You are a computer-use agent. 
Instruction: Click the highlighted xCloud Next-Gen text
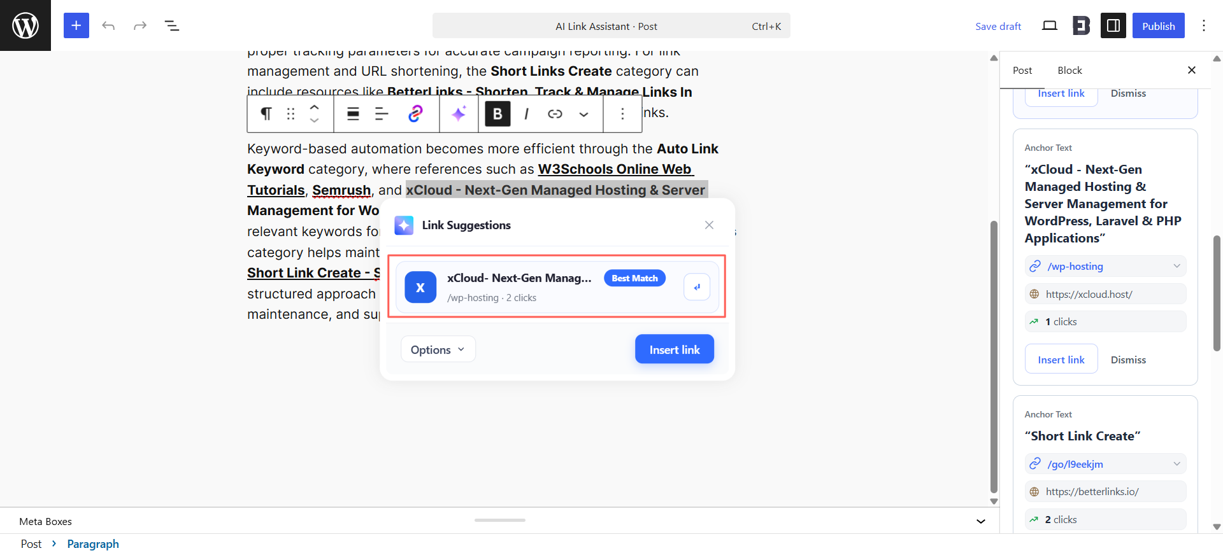556,190
